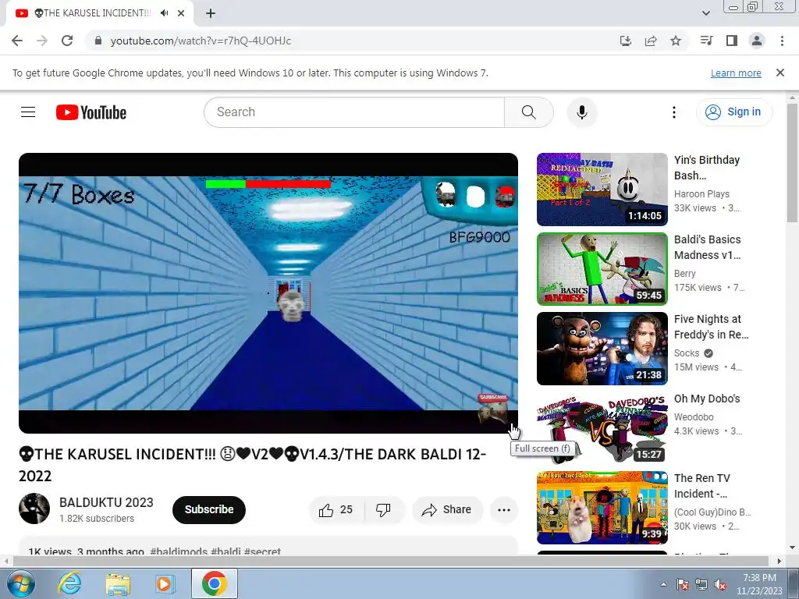The width and height of the screenshot is (799, 599).
Task: Open Baldi's Basics Madness thumbnail
Action: coord(602,269)
